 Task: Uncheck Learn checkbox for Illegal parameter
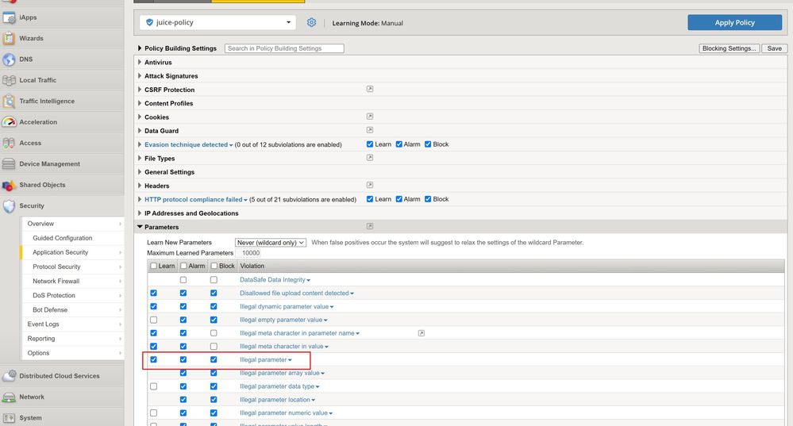(154, 359)
